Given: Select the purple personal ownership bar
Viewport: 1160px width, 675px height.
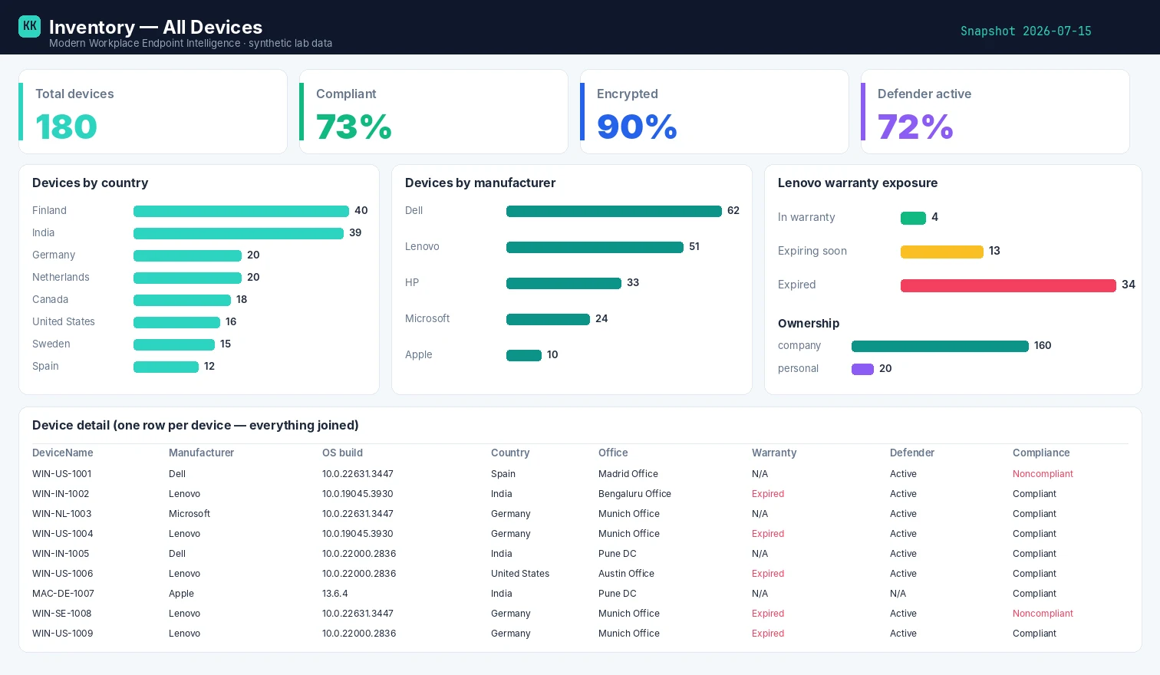Looking at the screenshot, I should [x=862, y=369].
